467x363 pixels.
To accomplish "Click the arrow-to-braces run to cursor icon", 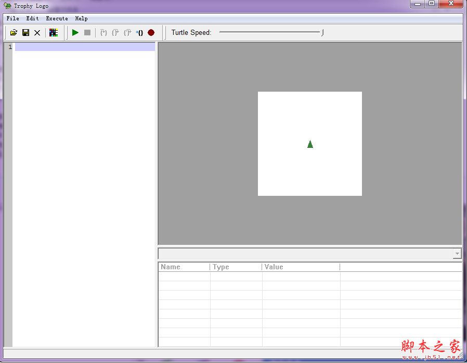I will [x=139, y=33].
